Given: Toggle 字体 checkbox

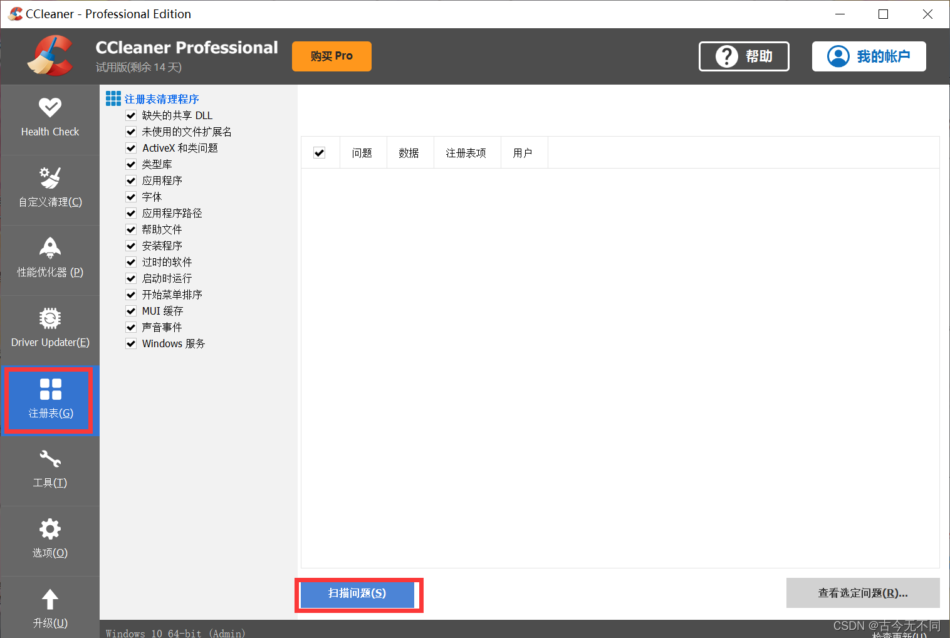Looking at the screenshot, I should [x=131, y=197].
